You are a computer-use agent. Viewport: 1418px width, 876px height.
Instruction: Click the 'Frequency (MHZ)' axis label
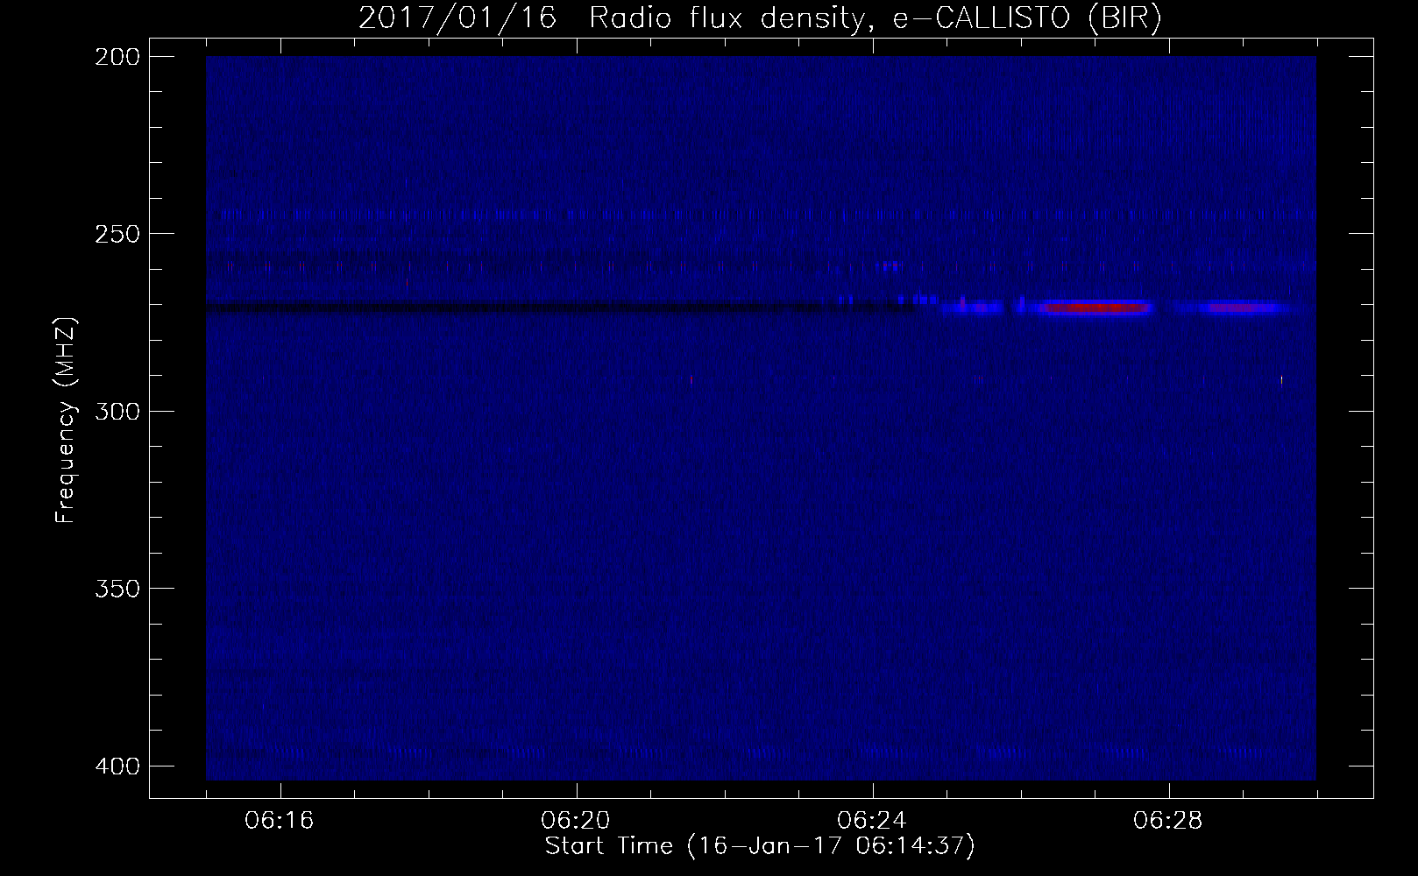point(66,420)
